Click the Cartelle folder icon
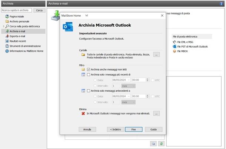The width and height of the screenshot is (226, 149). 83,55
